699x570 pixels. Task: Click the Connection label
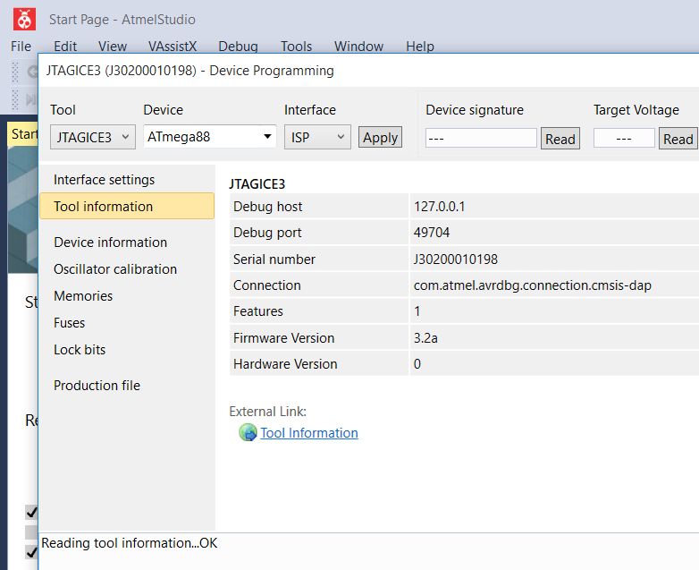tap(267, 285)
